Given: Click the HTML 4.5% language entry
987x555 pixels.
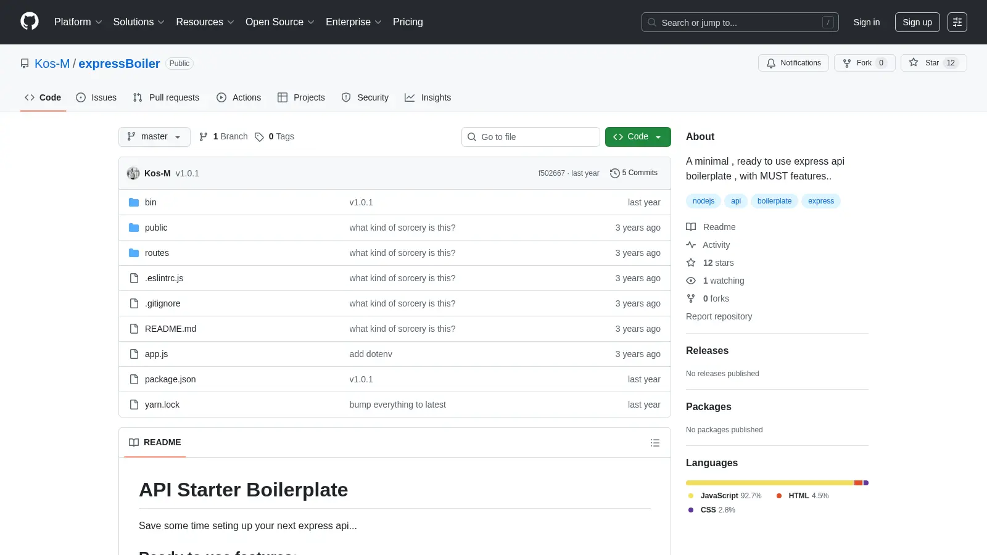Looking at the screenshot, I should 803,496.
